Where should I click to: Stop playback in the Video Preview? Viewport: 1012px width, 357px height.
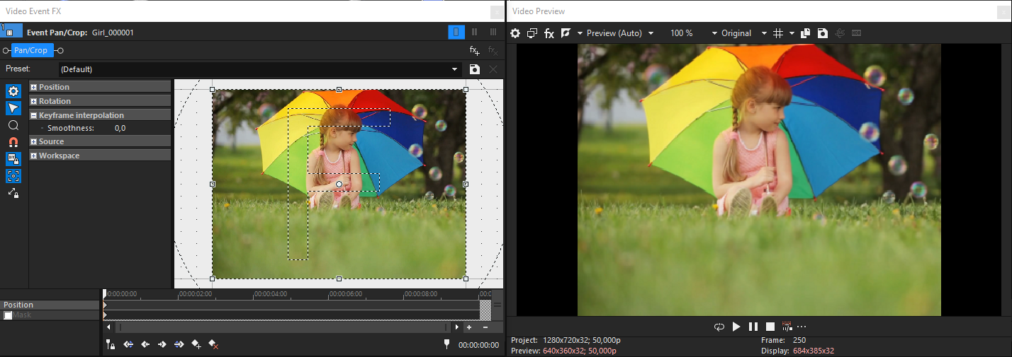click(x=770, y=327)
